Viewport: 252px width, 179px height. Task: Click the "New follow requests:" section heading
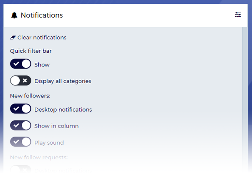pos(39,158)
